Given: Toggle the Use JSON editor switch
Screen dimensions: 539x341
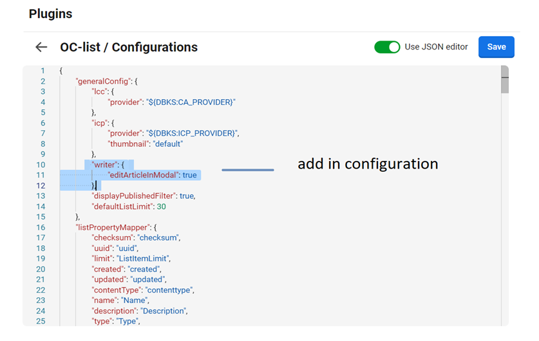Looking at the screenshot, I should tap(387, 47).
